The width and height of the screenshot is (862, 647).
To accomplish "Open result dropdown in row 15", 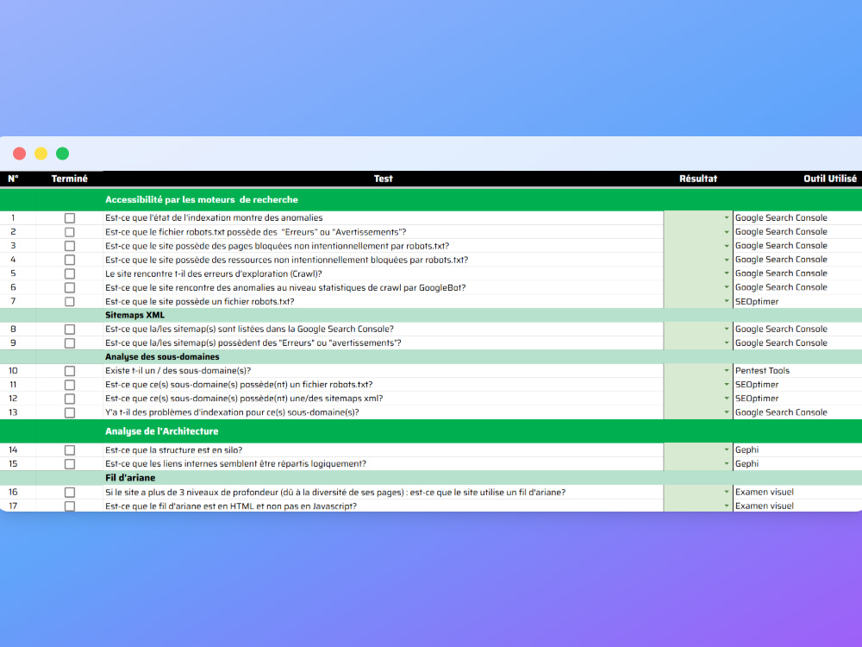I will tap(726, 464).
